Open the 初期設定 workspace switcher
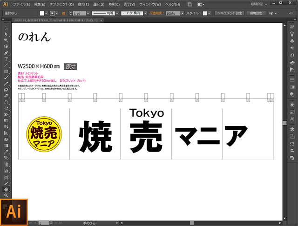Viewport: 298px width, 226px height. [x=258, y=4]
